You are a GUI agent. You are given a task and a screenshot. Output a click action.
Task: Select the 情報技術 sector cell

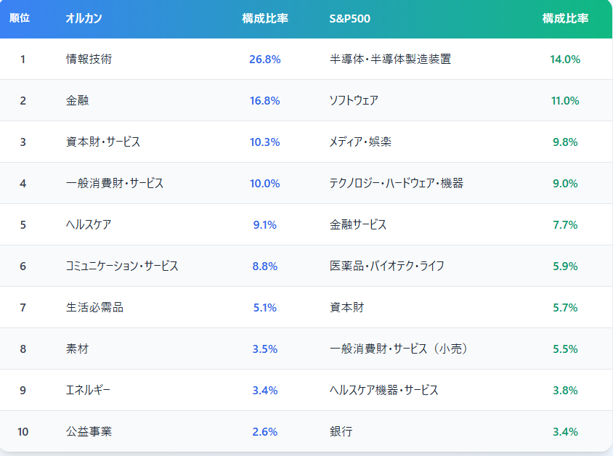coord(89,60)
